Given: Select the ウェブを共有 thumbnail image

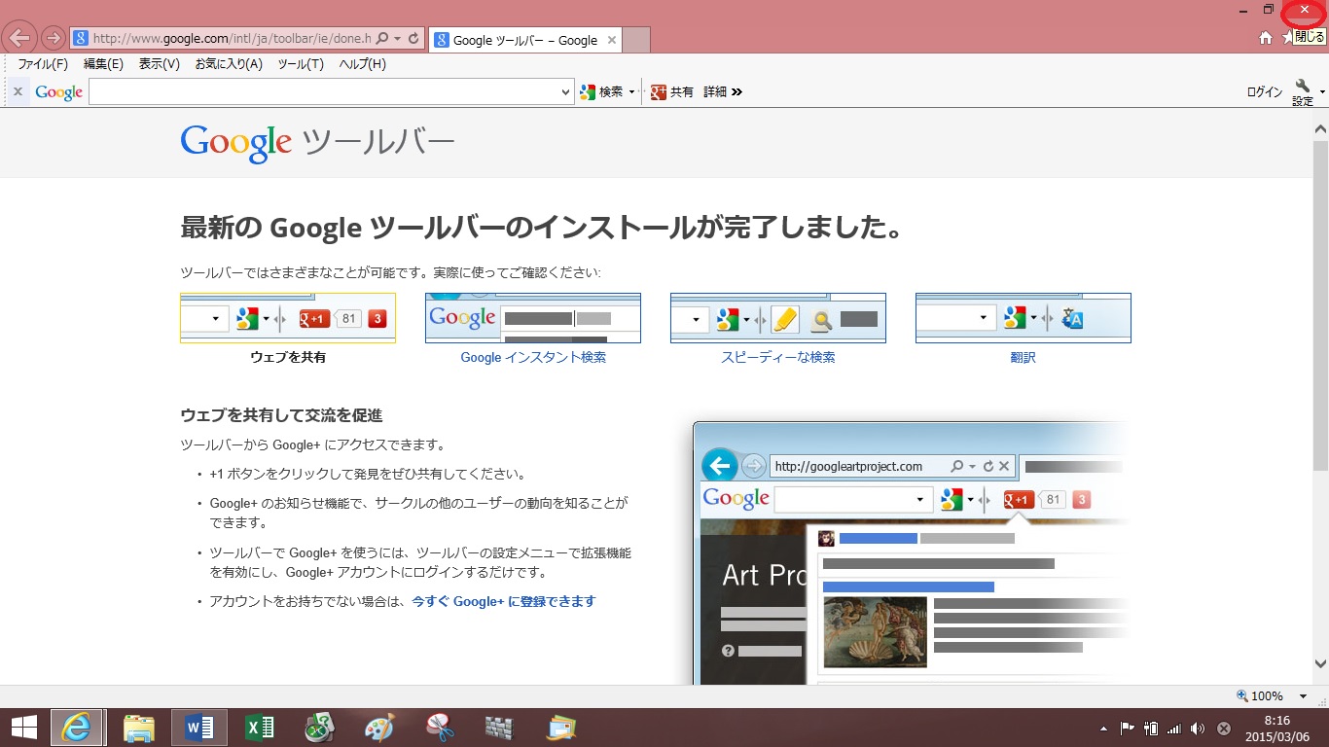Looking at the screenshot, I should click(x=288, y=318).
